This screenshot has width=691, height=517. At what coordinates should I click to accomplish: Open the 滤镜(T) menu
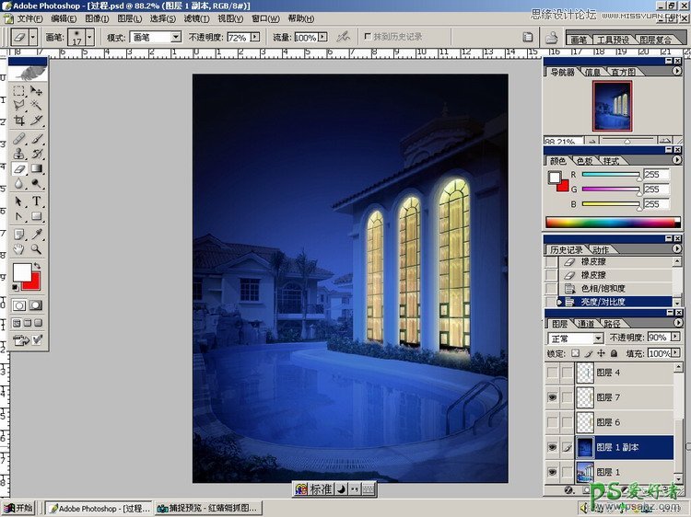click(194, 18)
